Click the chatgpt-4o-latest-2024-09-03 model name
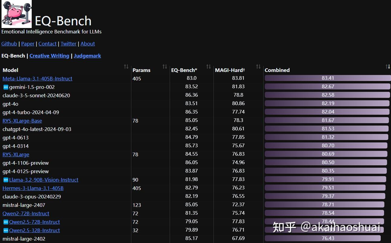The width and height of the screenshot is (391, 243). coord(37,129)
